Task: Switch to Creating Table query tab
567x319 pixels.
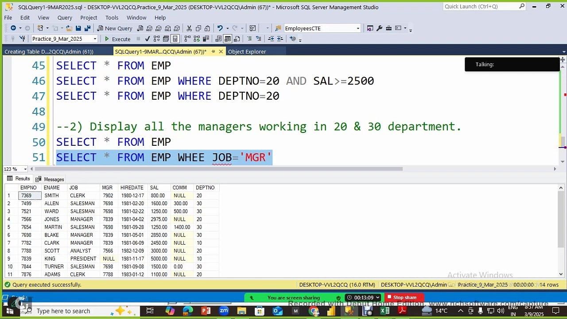Action: click(49, 51)
